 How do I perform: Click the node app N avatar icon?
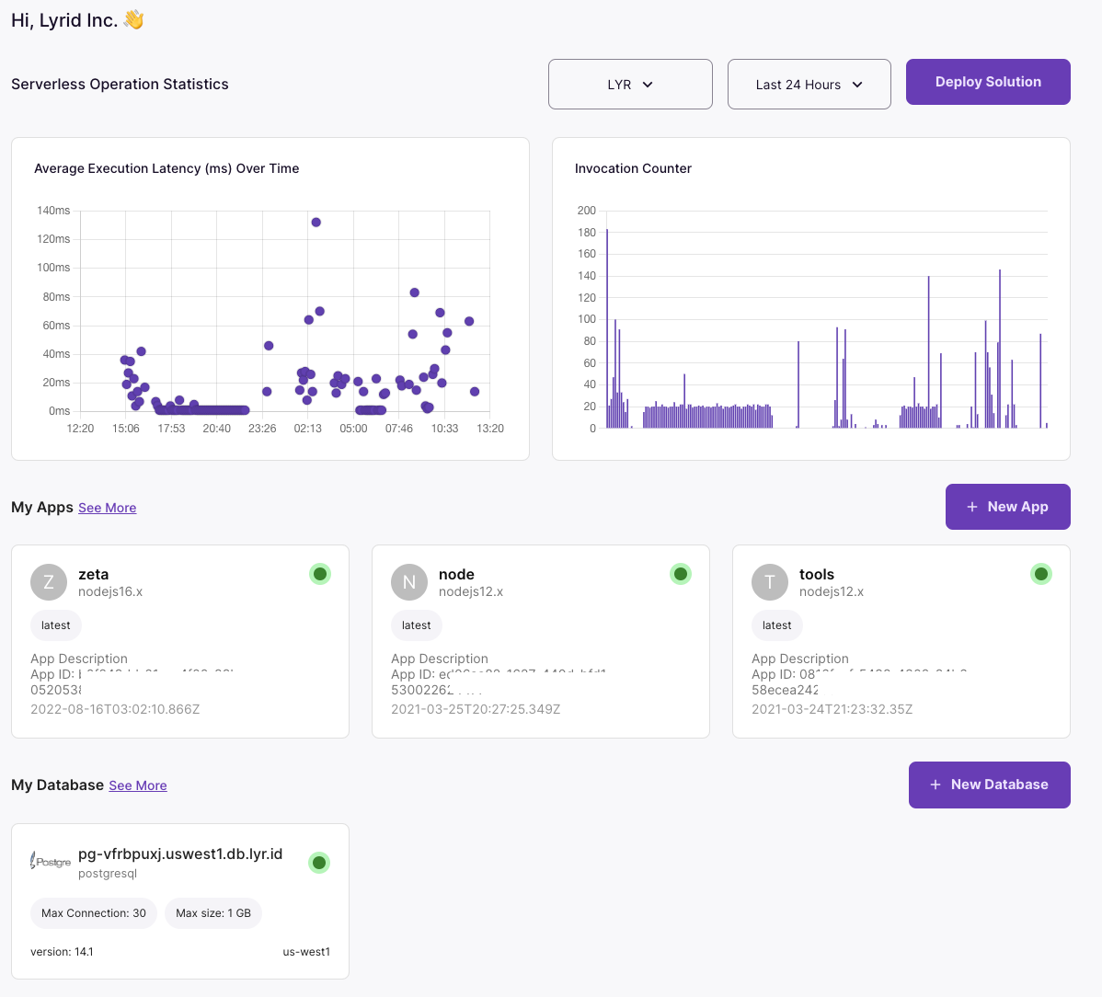pos(409,582)
